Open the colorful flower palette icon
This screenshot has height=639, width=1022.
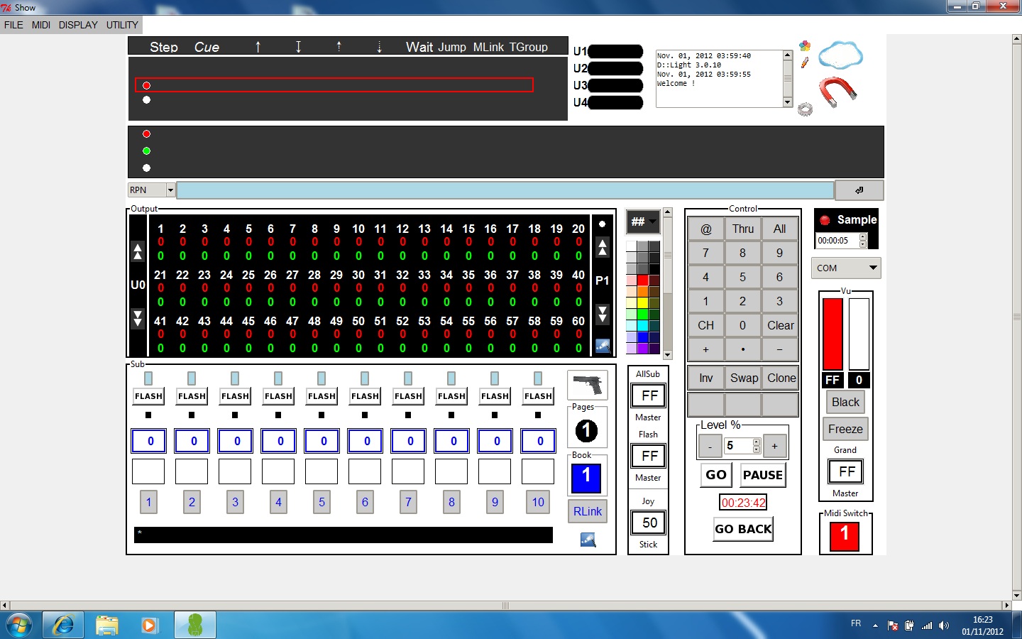[x=805, y=46]
